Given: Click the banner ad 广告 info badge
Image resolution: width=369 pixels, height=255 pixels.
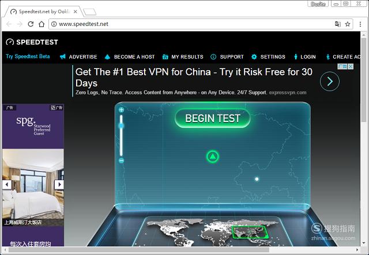Looking at the screenshot, I should pyautogui.click(x=342, y=67).
